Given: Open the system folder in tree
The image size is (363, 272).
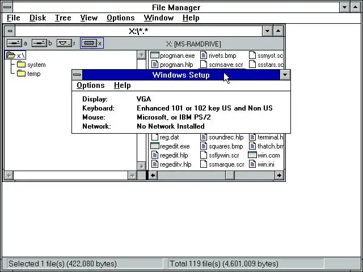Looking at the screenshot, I should point(31,65).
